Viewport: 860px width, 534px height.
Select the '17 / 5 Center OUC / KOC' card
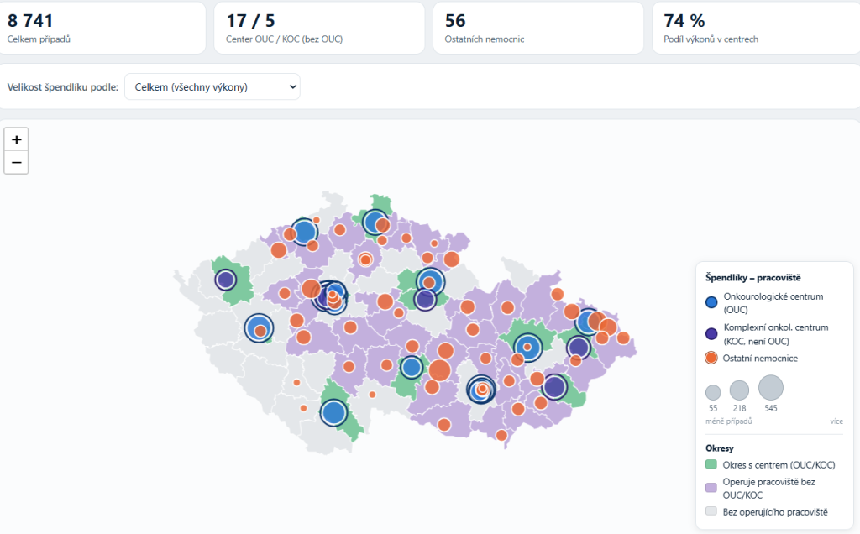(x=319, y=28)
